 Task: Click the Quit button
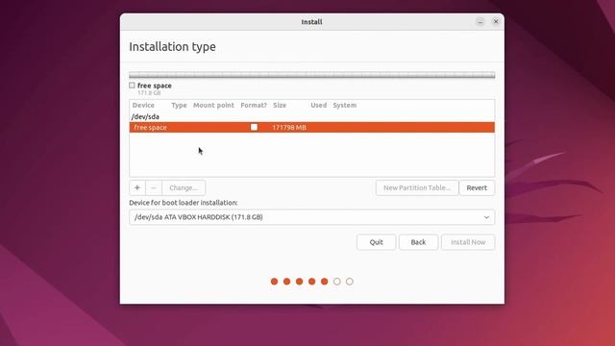click(x=376, y=242)
